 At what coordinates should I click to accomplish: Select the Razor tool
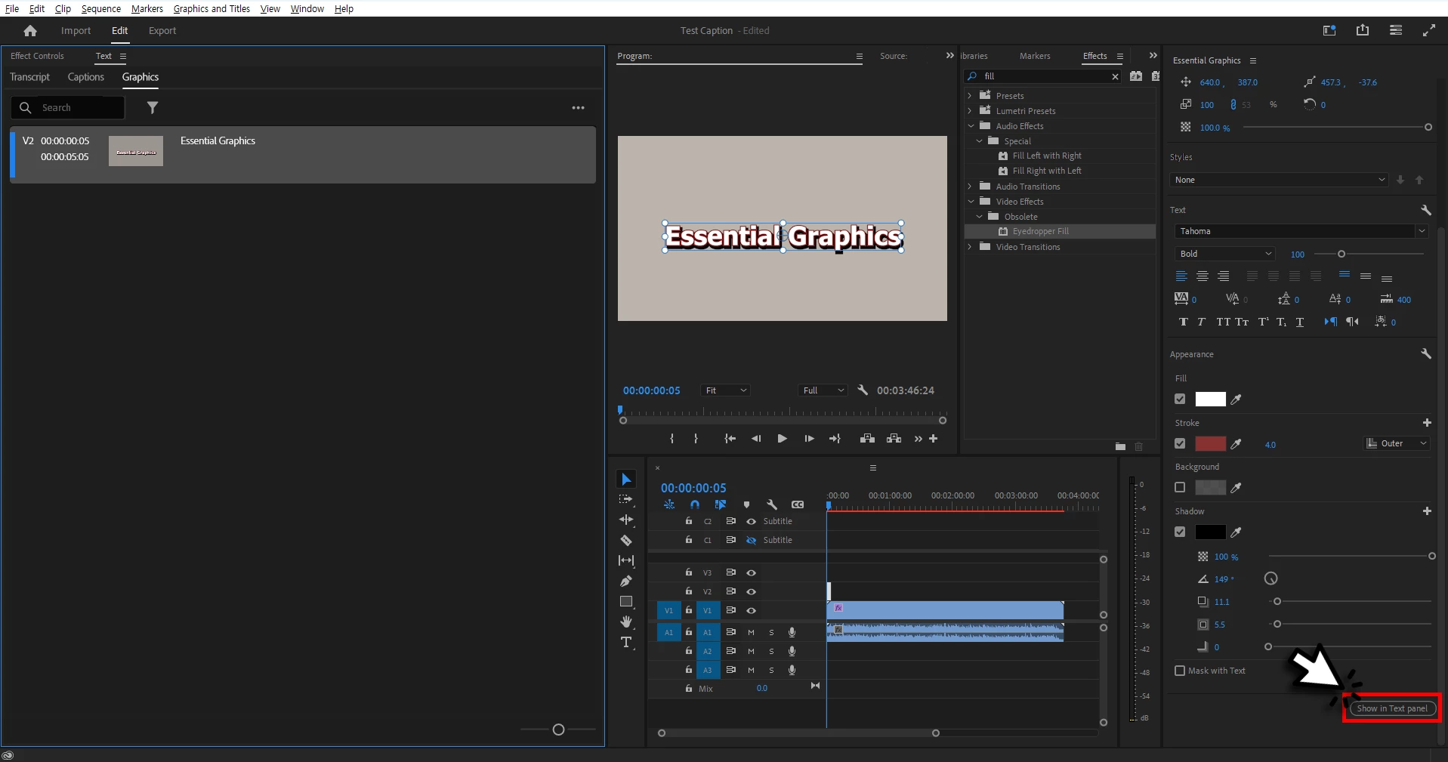point(626,540)
